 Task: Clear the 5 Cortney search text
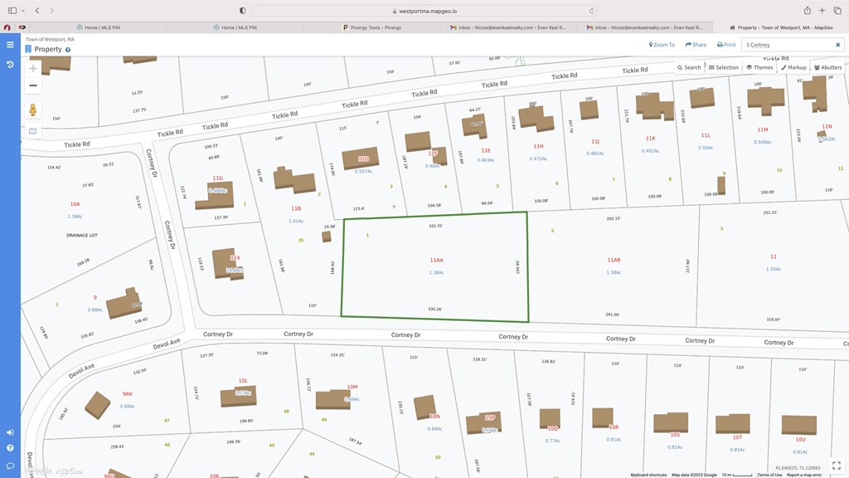838,45
